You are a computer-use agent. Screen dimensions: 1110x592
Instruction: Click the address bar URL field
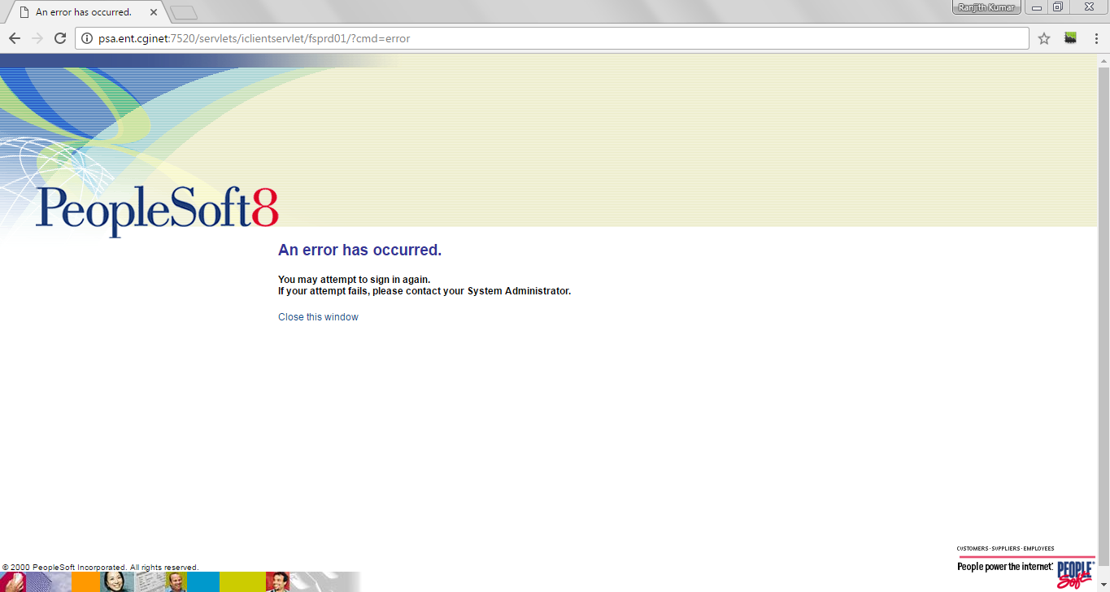tap(553, 38)
